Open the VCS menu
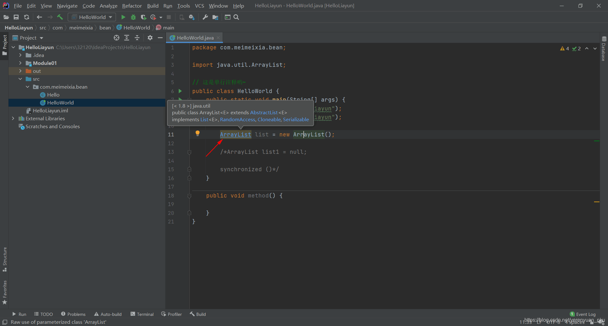608x326 pixels. pos(199,6)
